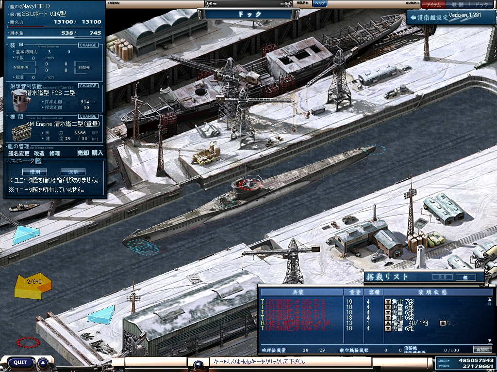Click the ドック title banner
This screenshot has width=497, height=372.
tap(249, 14)
